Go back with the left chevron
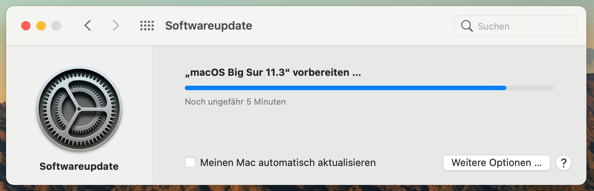This screenshot has width=594, height=191. point(88,26)
